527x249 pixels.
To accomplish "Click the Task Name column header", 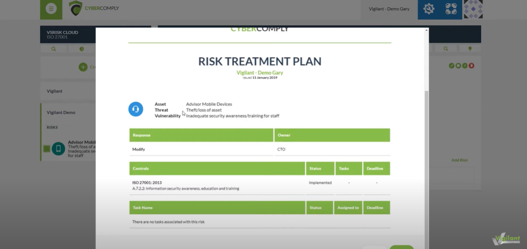I will (217, 208).
